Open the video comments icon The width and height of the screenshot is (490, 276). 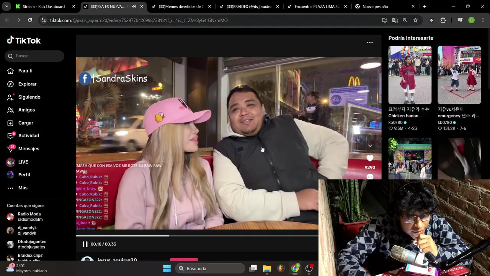[x=370, y=177]
